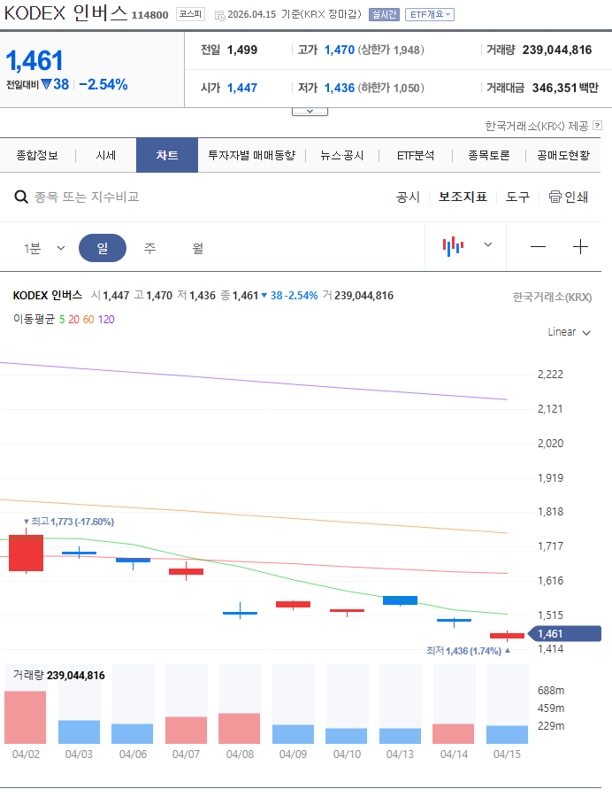612x797 pixels.
Task: Click the 04/02 volume bar
Action: tap(26, 717)
